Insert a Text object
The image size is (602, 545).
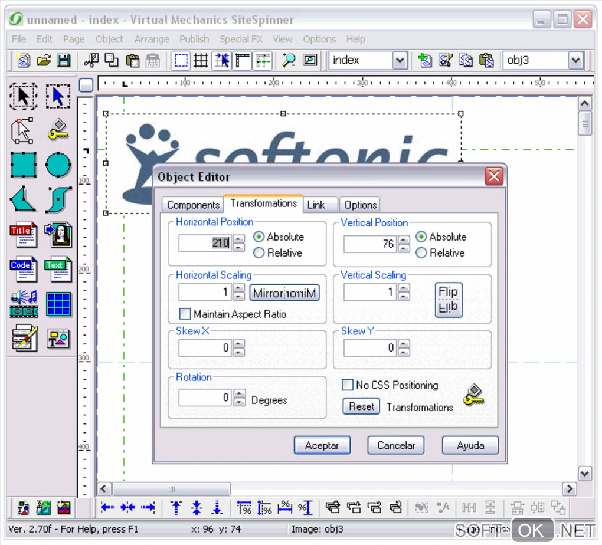coord(58,269)
